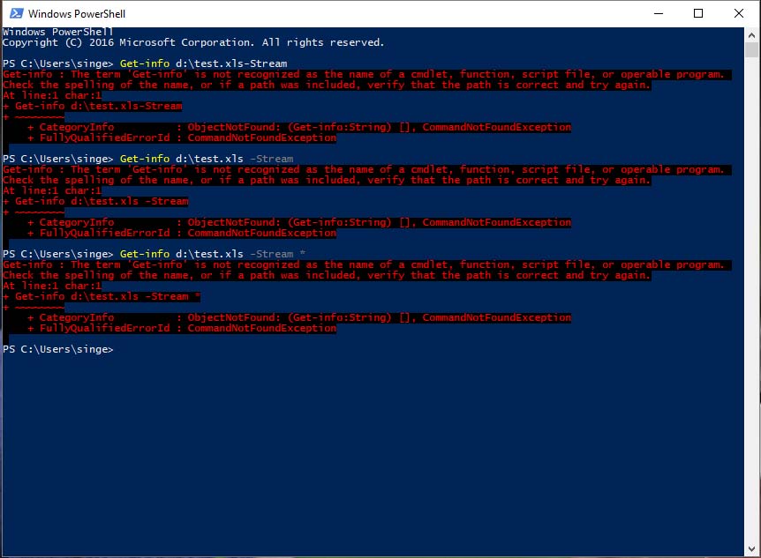This screenshot has height=558, width=761.
Task: Click the scrollbar down arrow
Action: (x=751, y=549)
